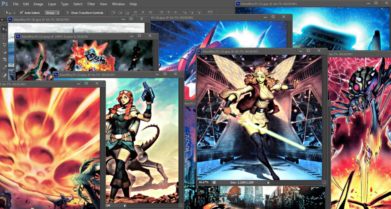Select the Eyedropper tool
The height and width of the screenshot is (209, 391).
pos(4,67)
